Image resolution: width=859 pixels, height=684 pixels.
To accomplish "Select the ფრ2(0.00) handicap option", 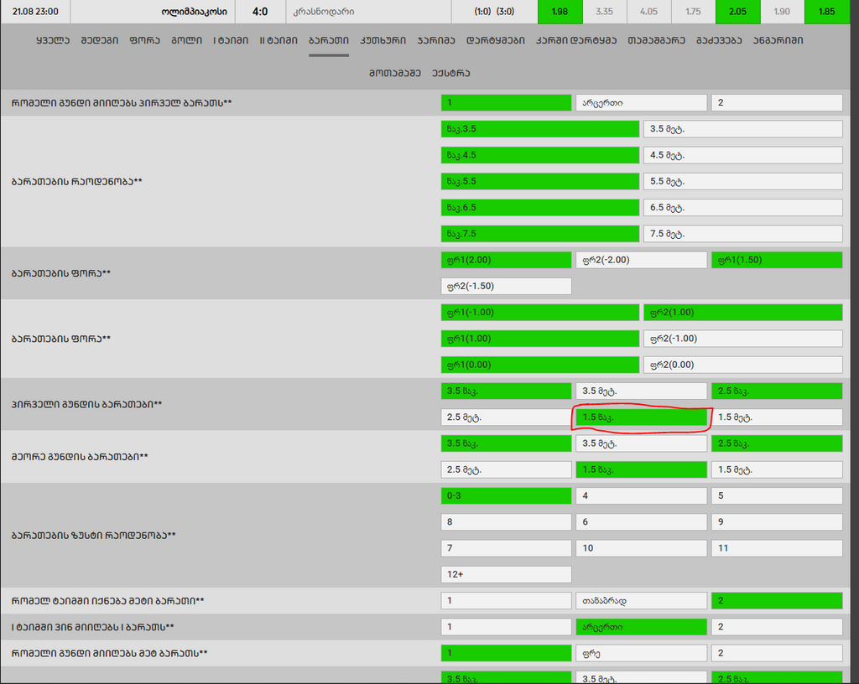I will pos(742,365).
